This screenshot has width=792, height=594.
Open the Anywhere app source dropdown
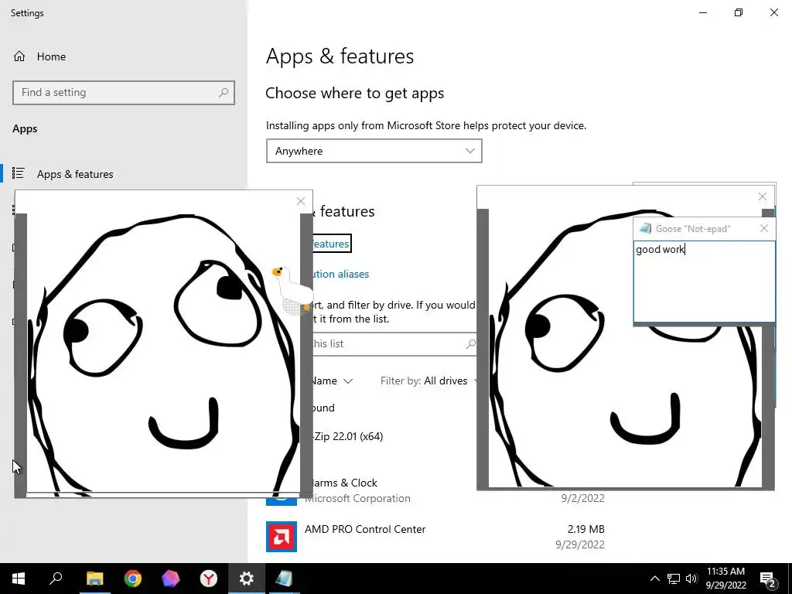(x=374, y=151)
